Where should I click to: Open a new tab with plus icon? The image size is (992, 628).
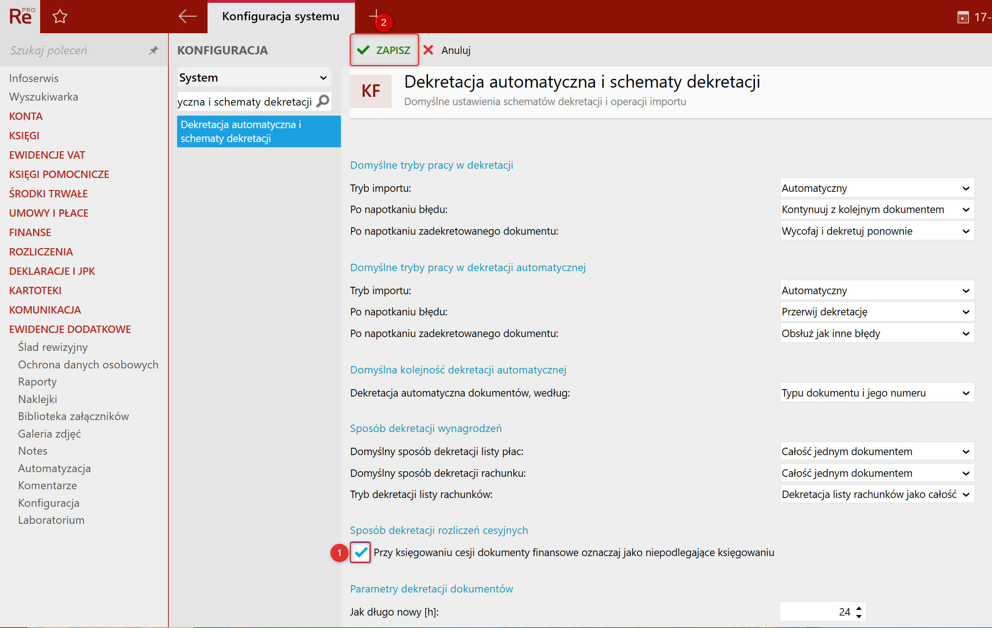click(x=375, y=15)
